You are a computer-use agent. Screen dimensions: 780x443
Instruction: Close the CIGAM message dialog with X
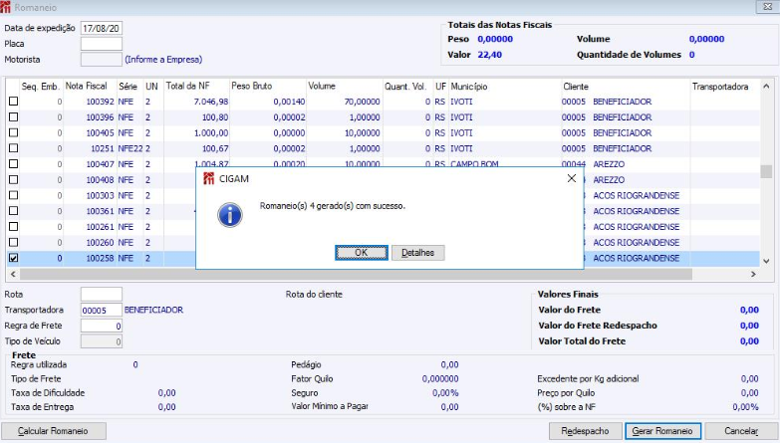point(571,178)
